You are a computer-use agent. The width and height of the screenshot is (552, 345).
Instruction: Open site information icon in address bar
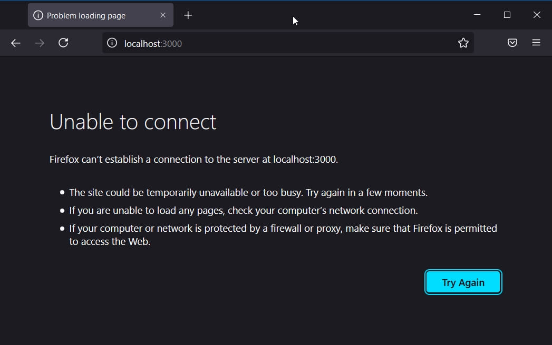pos(112,43)
